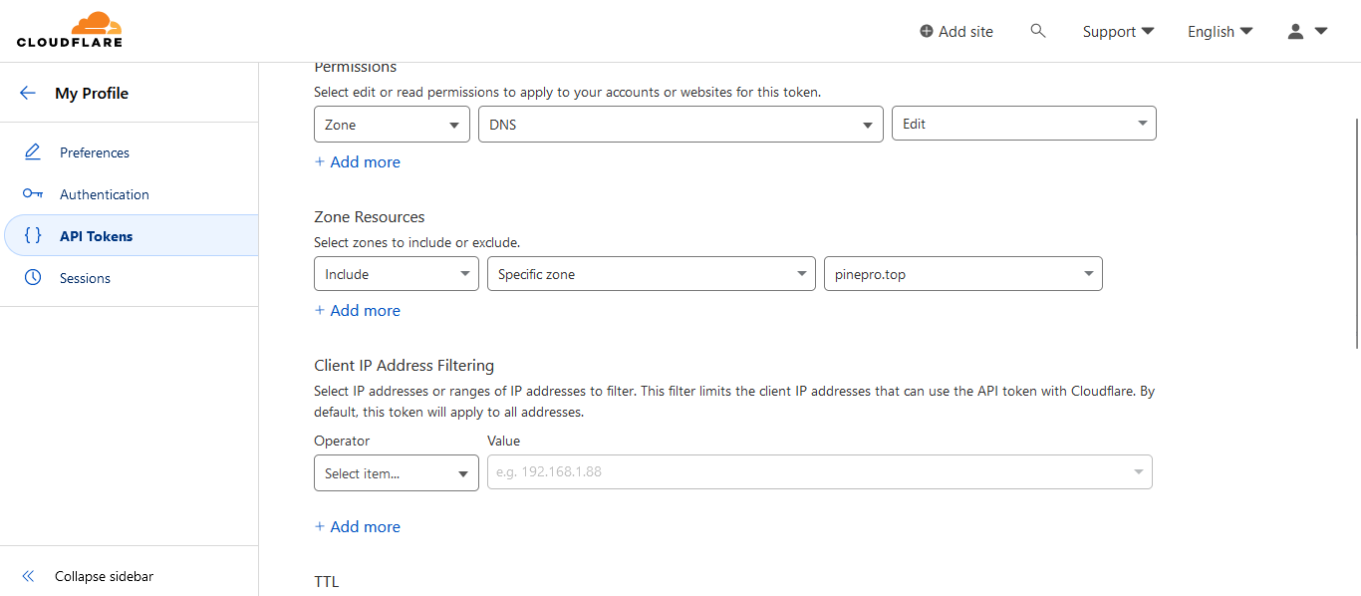Open the user account menu icon
This screenshot has height=596, width=1361.
(x=1307, y=31)
